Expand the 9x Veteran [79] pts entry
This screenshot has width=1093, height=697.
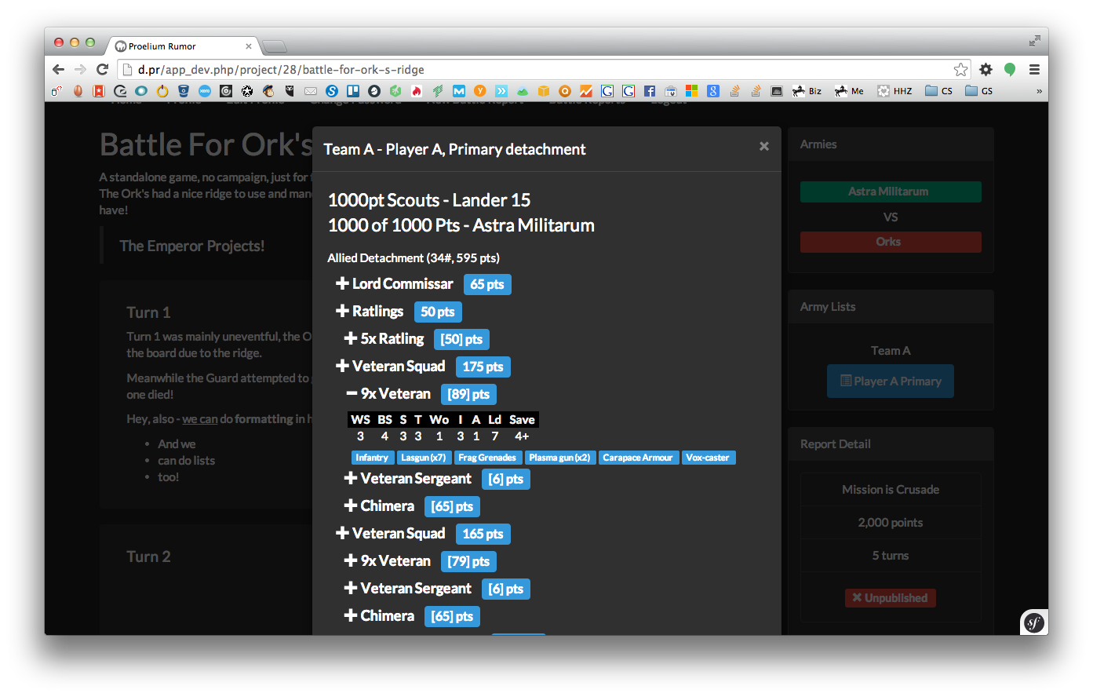pos(351,560)
